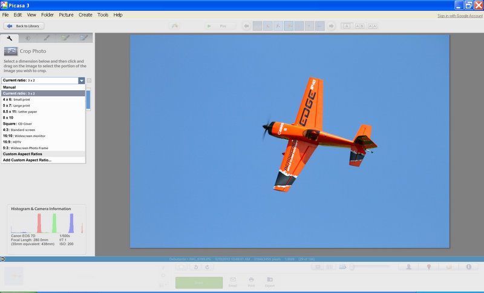Open the People panel icon

coord(409,267)
